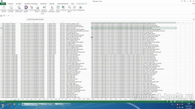Image resolution: width=195 pixels, height=109 pixels.
Task: Open Skype from the taskbar
Action: coord(19,104)
